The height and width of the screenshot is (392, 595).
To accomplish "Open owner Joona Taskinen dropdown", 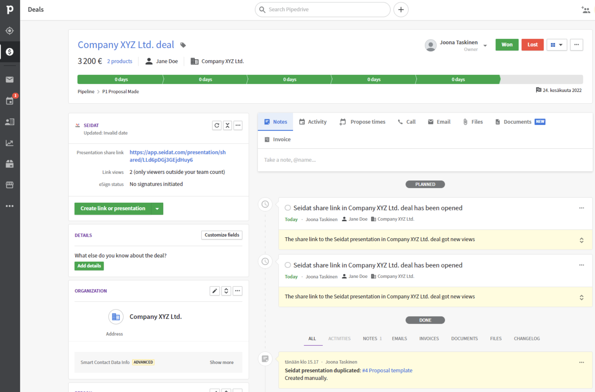I will pyautogui.click(x=485, y=45).
